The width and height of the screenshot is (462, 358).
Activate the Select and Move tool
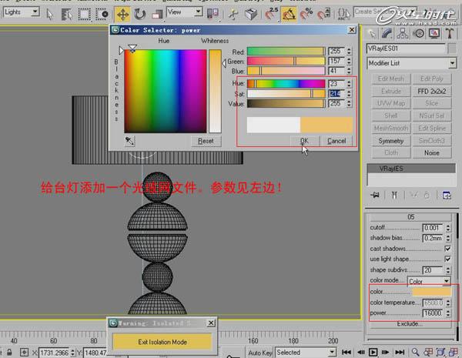click(x=122, y=14)
